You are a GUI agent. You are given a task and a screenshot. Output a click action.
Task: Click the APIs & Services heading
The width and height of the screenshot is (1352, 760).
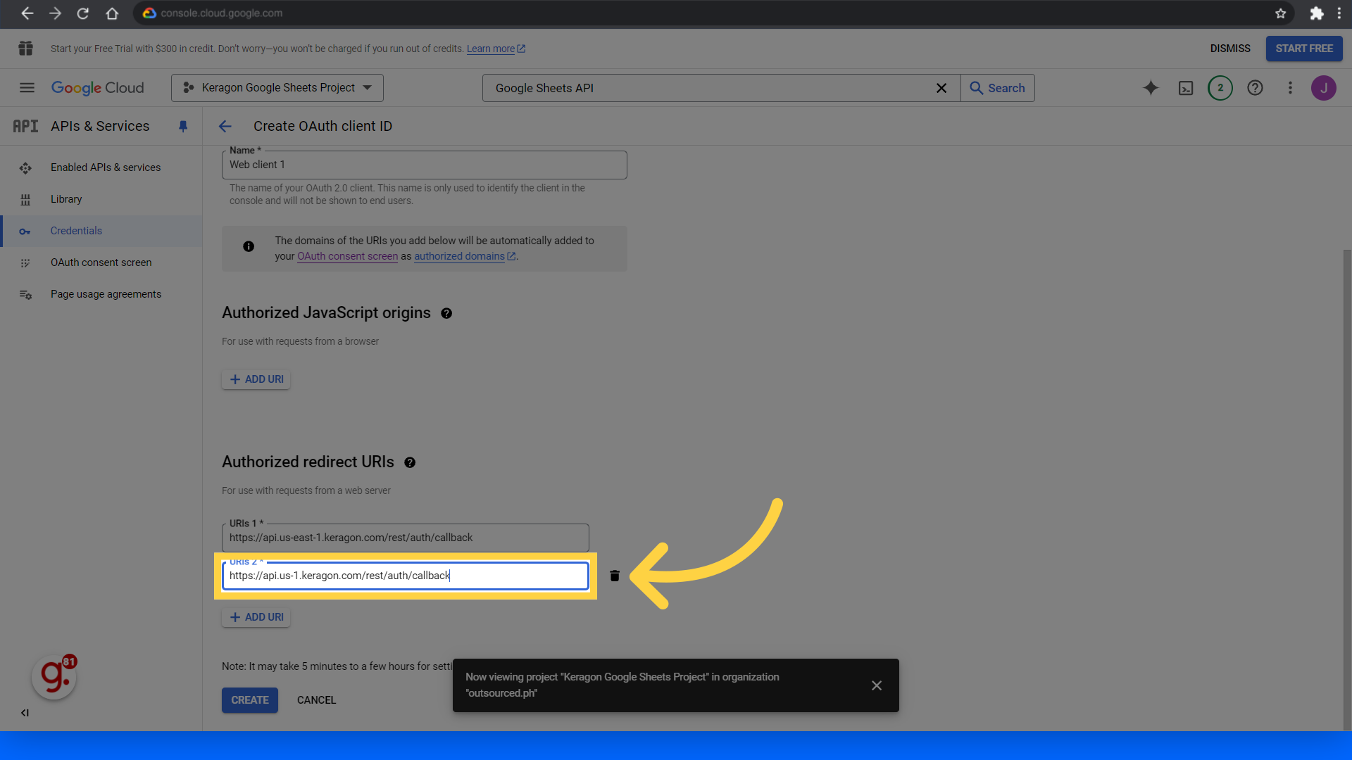[x=100, y=127]
